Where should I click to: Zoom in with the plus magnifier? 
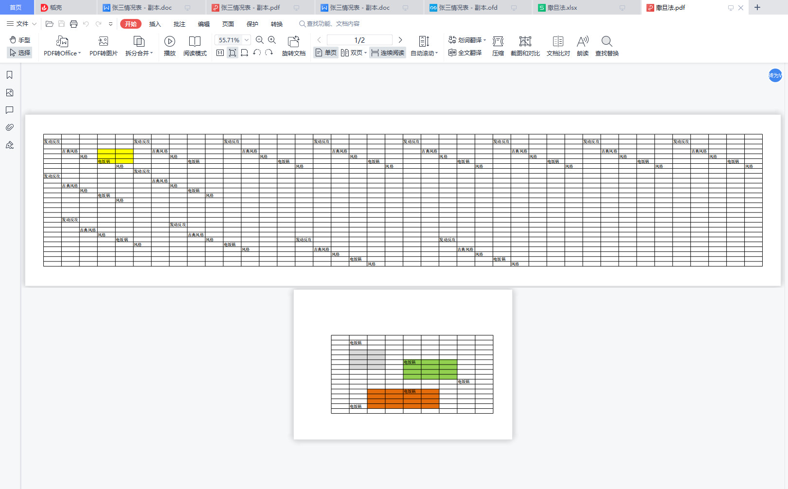click(272, 40)
